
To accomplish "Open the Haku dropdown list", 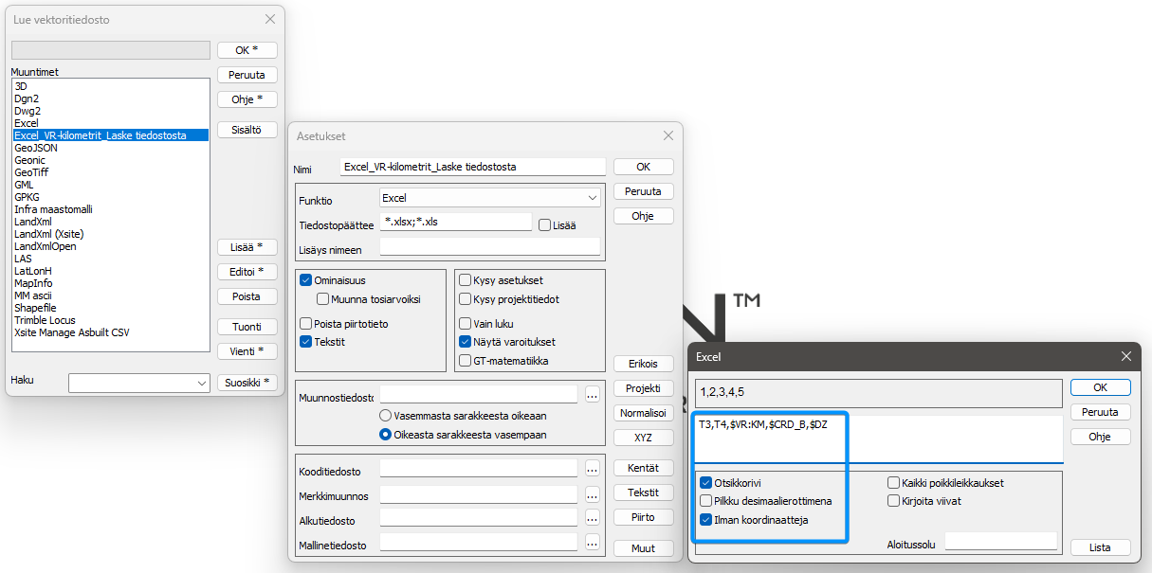I will (x=201, y=384).
